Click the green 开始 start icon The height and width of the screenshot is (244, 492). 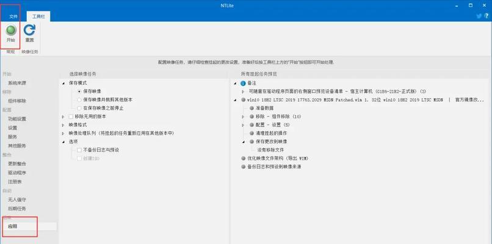pyautogui.click(x=11, y=30)
